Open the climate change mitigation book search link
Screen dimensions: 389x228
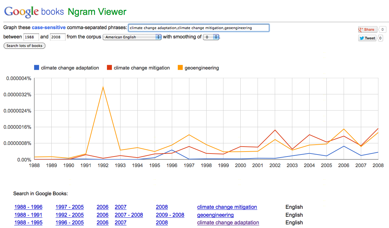[x=227, y=207]
